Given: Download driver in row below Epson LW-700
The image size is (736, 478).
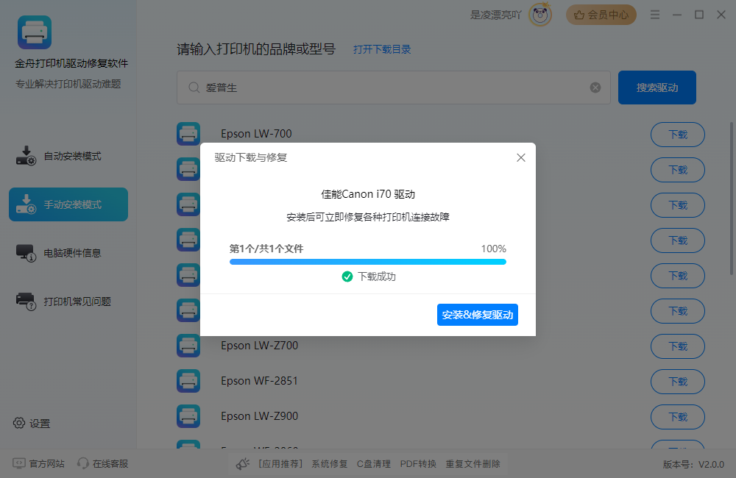Looking at the screenshot, I should pos(677,170).
